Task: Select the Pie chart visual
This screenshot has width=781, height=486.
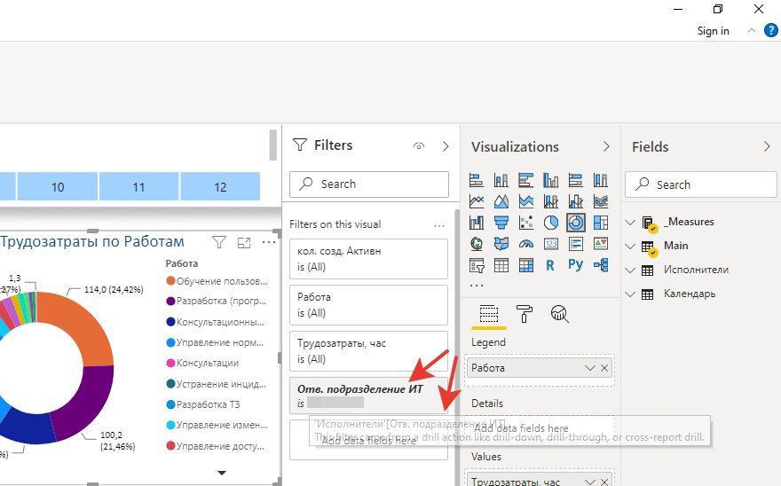Action: pos(551,223)
